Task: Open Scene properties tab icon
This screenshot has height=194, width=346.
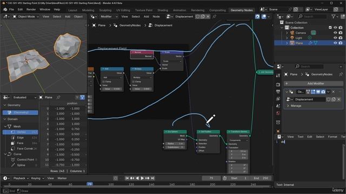Action: coord(278,106)
